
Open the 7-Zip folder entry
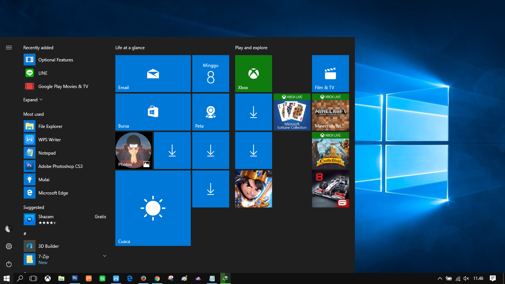(65, 260)
